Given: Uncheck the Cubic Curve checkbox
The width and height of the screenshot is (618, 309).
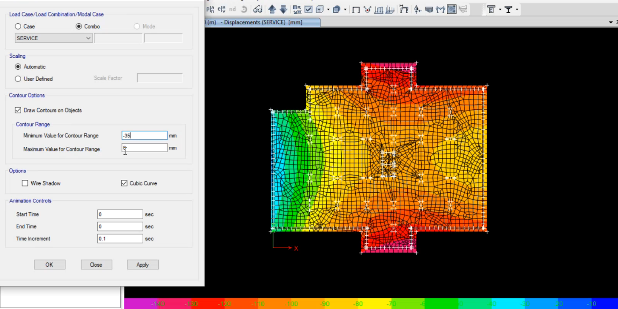Looking at the screenshot, I should [x=124, y=183].
